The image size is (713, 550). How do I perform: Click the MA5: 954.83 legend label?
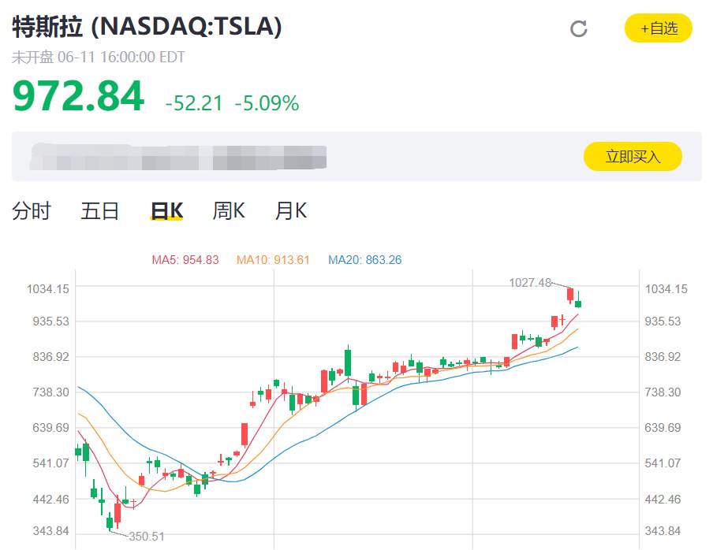(x=185, y=260)
